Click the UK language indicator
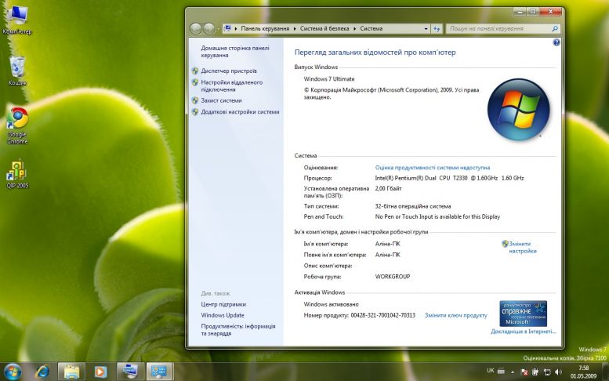609x381 pixels. [490, 371]
